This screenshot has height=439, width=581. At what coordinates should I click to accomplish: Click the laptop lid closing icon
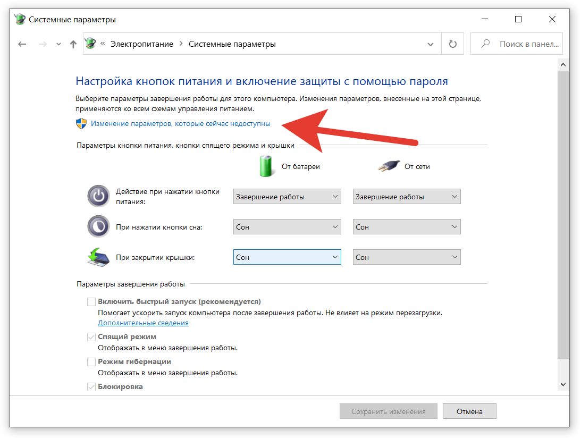98,257
